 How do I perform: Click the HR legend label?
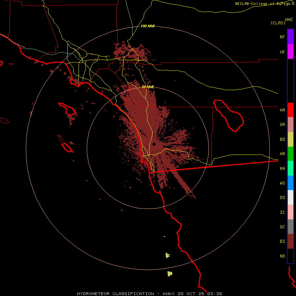click(282, 154)
